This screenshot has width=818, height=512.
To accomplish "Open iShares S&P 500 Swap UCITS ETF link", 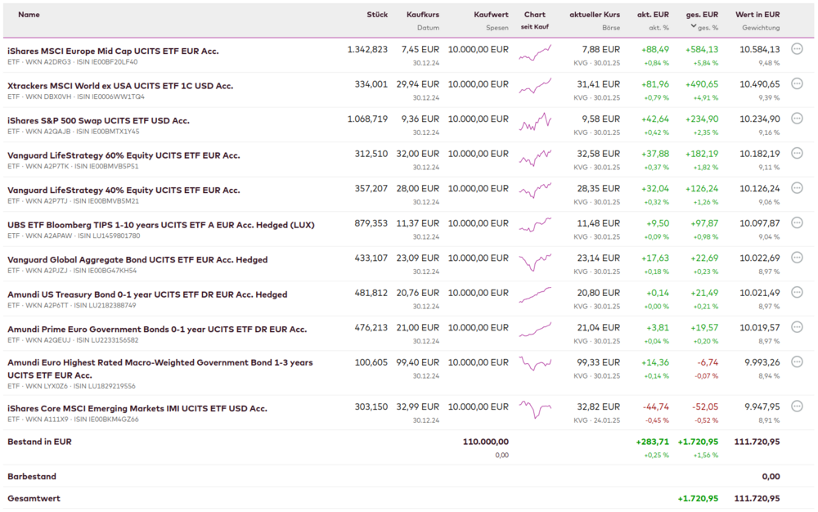I will pyautogui.click(x=98, y=120).
